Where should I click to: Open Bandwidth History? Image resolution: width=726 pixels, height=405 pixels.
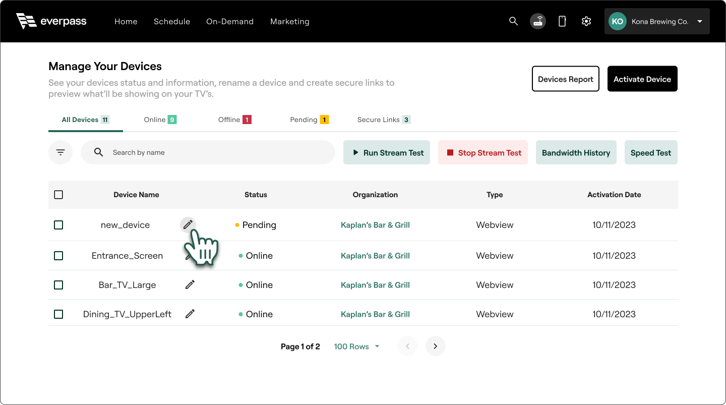[x=576, y=152]
